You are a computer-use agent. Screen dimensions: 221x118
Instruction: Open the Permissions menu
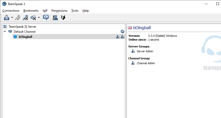[x=59, y=11]
